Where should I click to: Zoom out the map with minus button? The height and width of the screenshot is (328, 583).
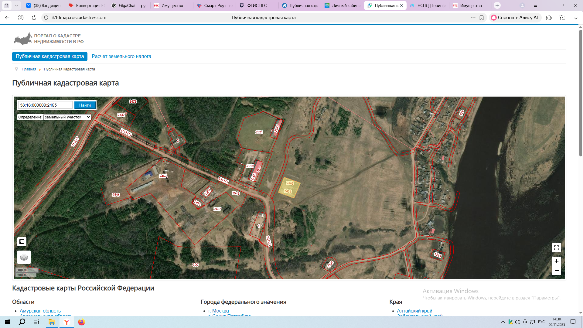(x=556, y=271)
